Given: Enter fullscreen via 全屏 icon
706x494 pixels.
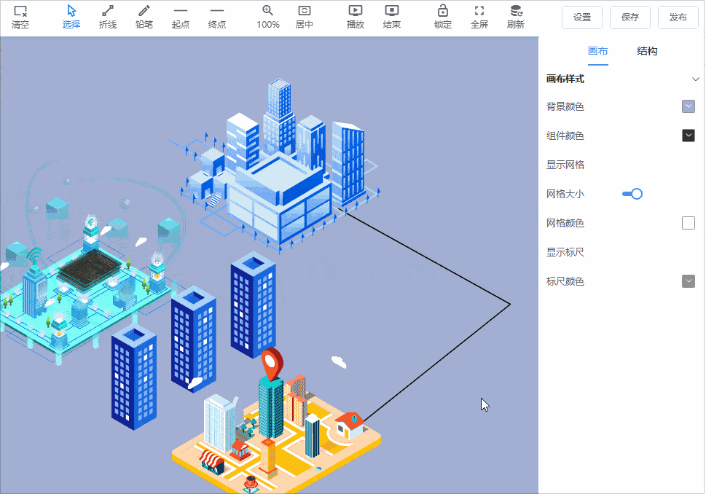Looking at the screenshot, I should pos(479,11).
